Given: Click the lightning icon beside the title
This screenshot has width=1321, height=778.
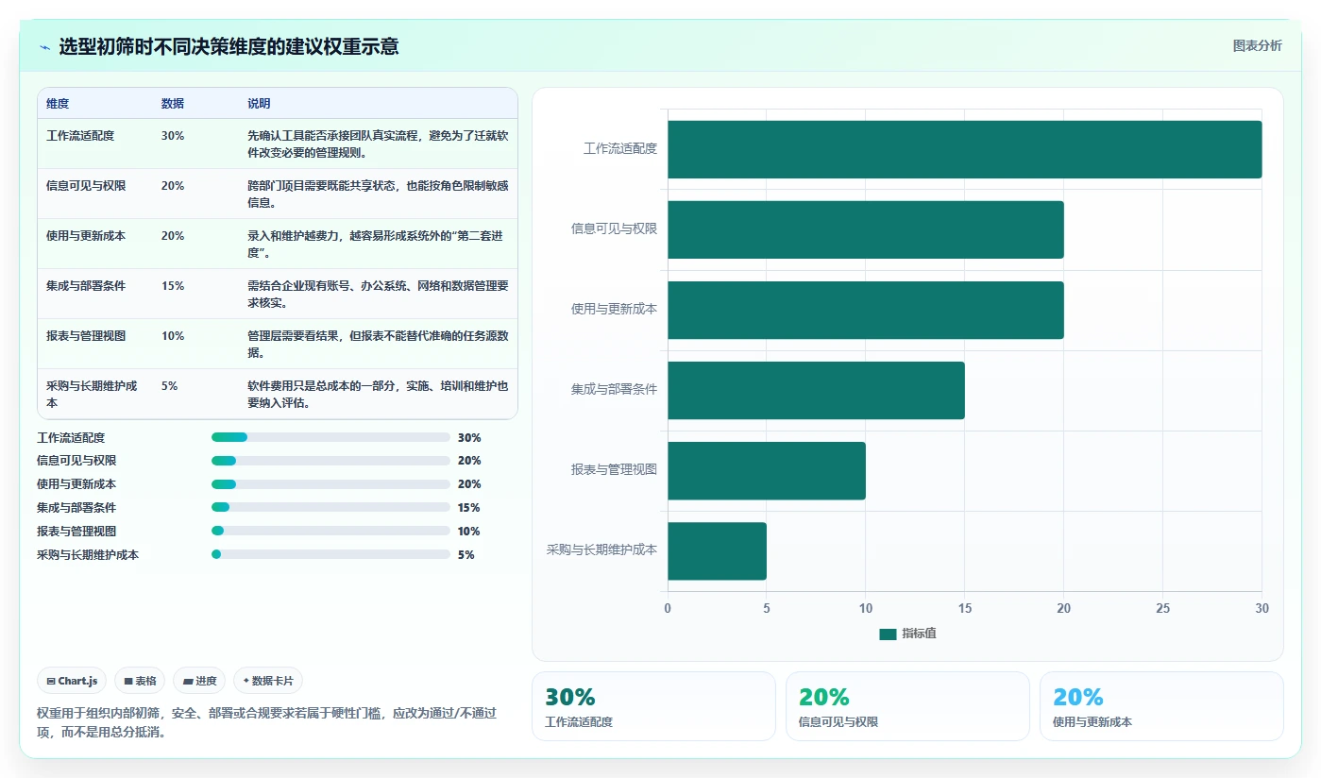Looking at the screenshot, I should pos(44,47).
